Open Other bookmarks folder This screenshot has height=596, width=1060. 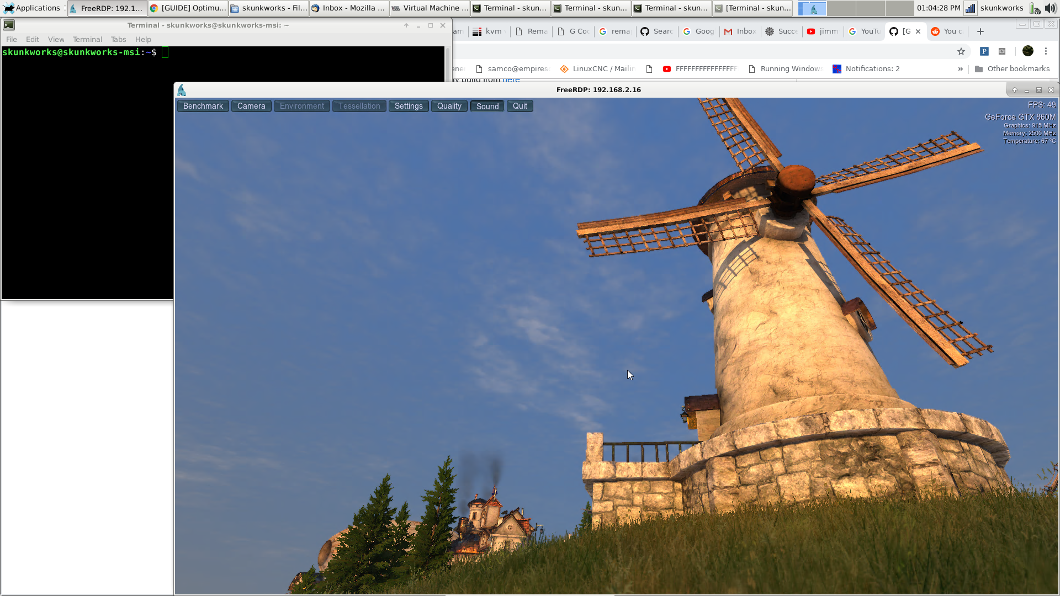click(1013, 69)
